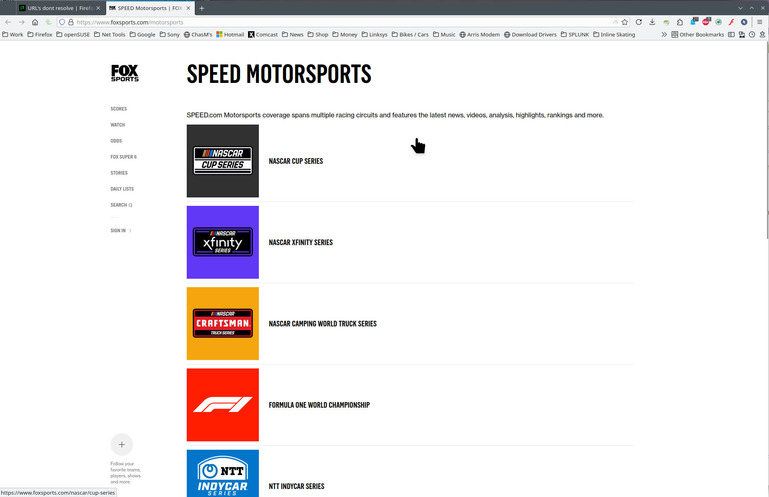
Task: Reload the current page
Action: coord(639,22)
